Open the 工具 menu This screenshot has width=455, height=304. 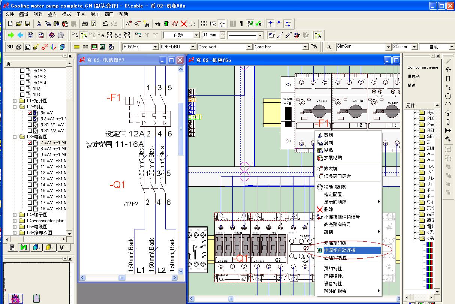point(81,14)
